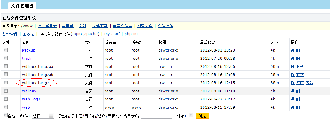Image resolution: width=330 pixels, height=121 pixels.
Task: Click the 主目录 link
Action: point(68,26)
